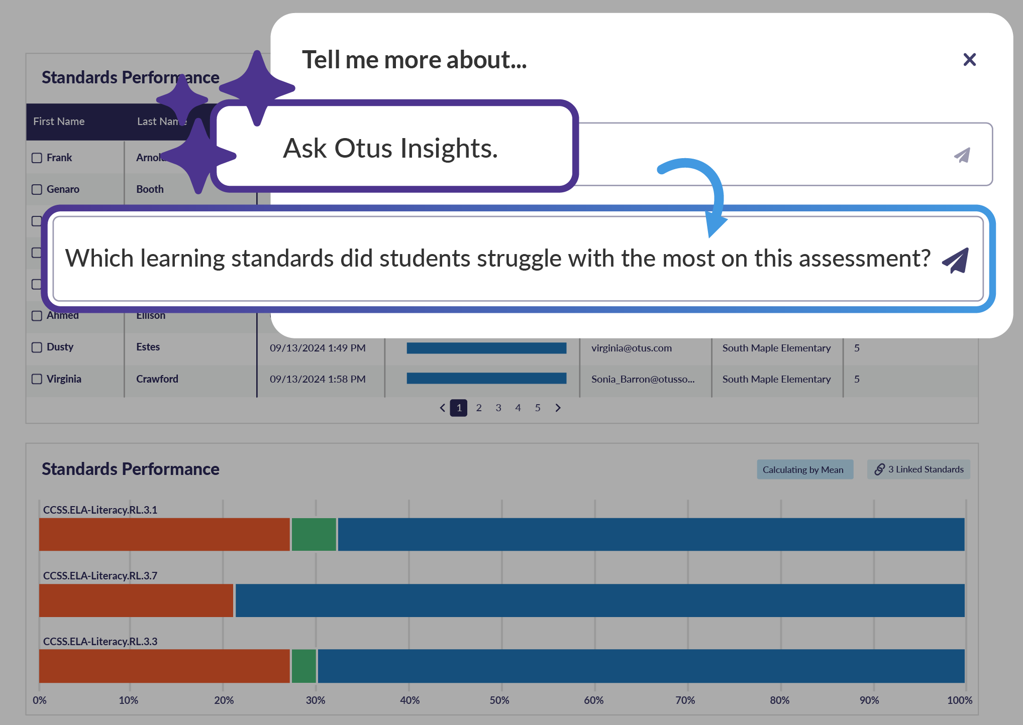The height and width of the screenshot is (725, 1023).
Task: Click the red segment of RL.3.7 bar
Action: coord(136,600)
